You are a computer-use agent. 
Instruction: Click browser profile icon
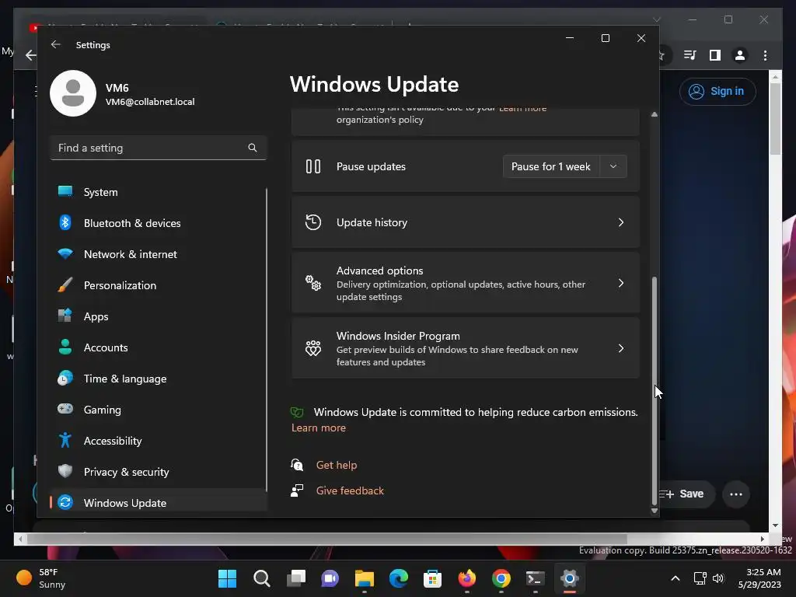(x=740, y=55)
